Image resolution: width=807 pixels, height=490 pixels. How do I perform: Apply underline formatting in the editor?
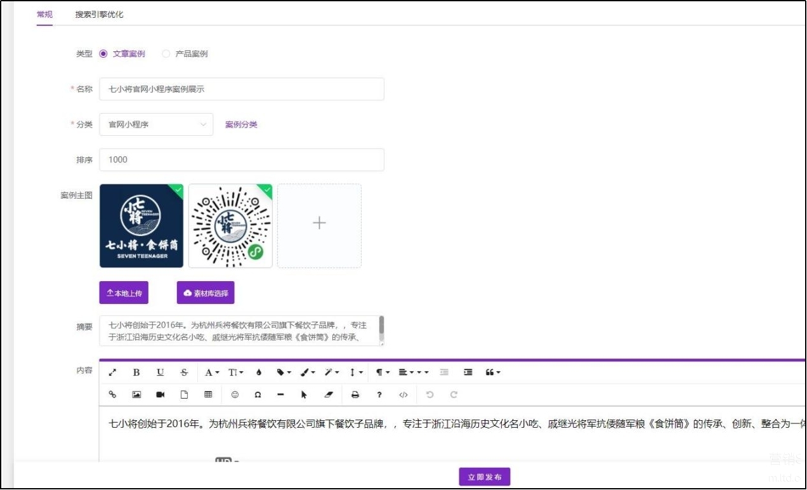point(160,373)
